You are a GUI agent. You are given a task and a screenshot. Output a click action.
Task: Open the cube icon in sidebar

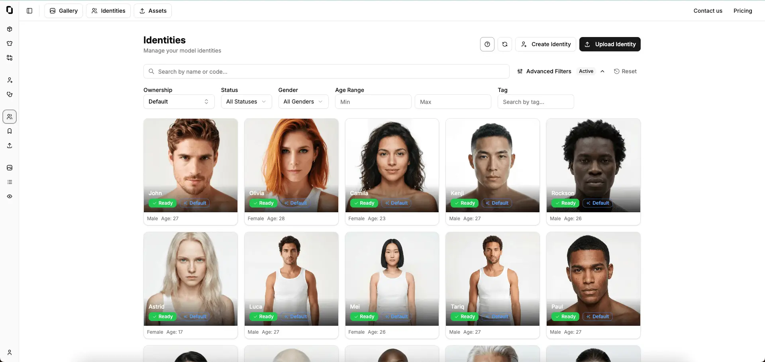click(10, 29)
